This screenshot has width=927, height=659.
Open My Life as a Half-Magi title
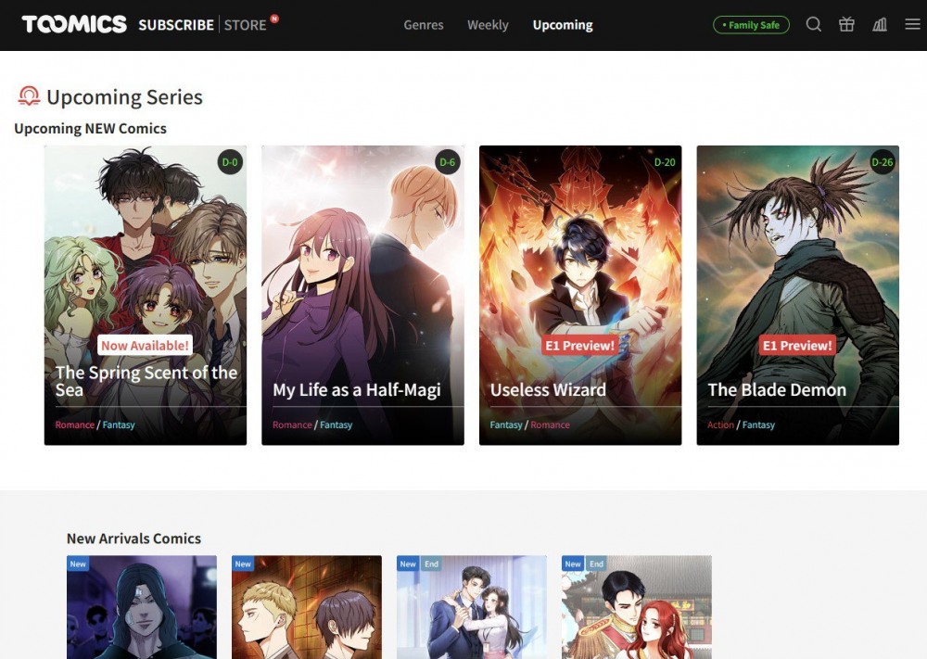tap(357, 390)
